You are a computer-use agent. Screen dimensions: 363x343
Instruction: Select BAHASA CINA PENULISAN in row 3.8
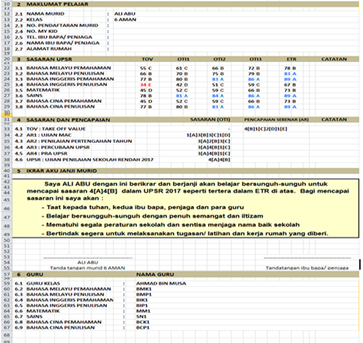tap(60, 107)
